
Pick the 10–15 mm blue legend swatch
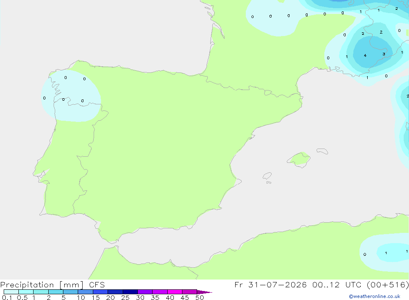pyautogui.click(x=85, y=292)
